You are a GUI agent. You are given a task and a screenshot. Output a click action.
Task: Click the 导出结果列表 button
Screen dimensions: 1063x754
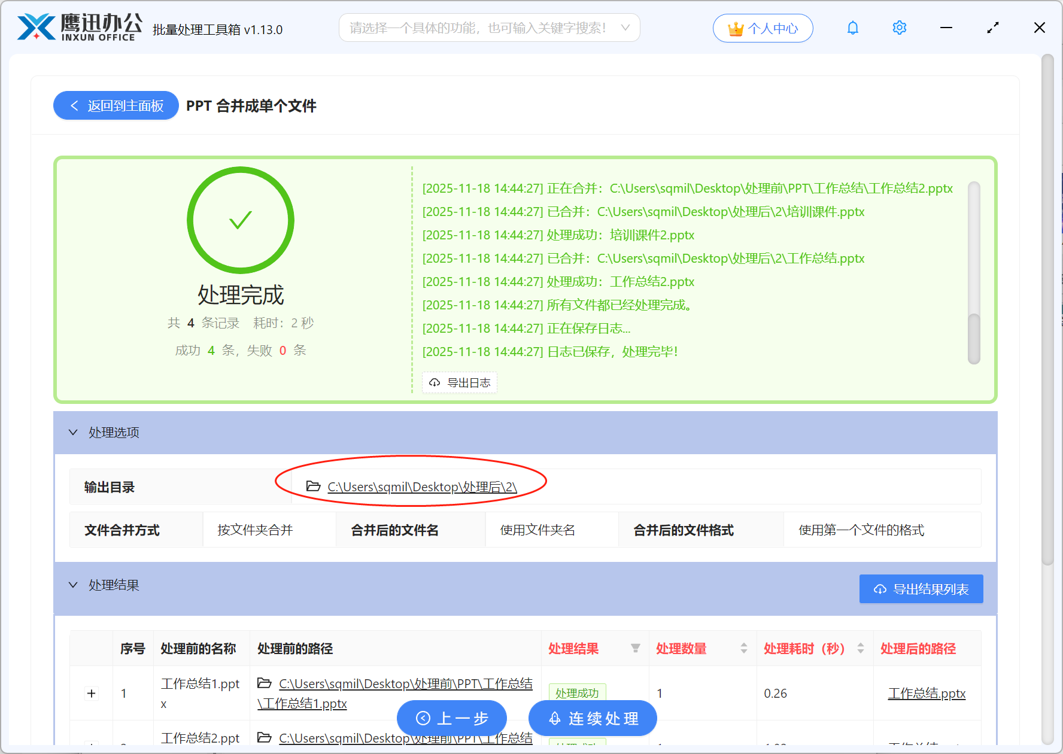[x=921, y=588]
